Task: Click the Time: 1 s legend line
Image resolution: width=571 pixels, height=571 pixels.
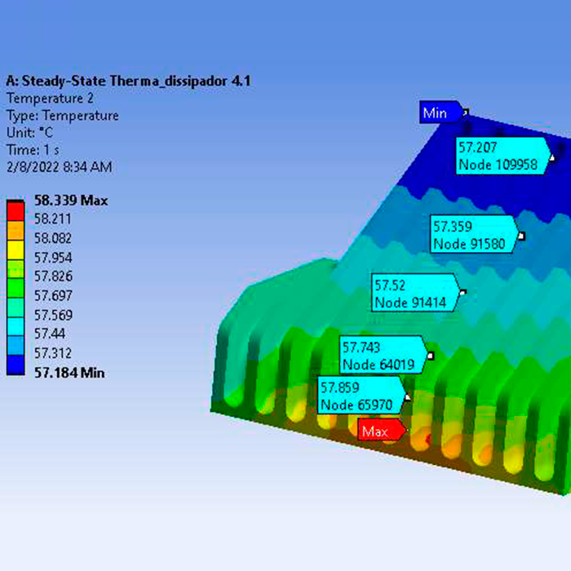Action: pyautogui.click(x=33, y=150)
